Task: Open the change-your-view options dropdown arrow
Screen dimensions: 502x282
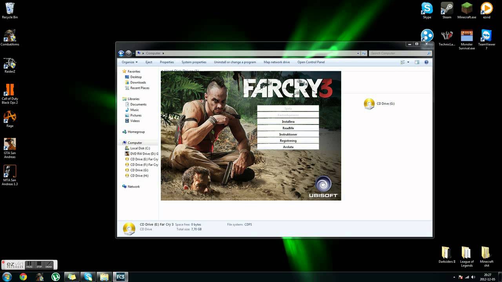Action: (408, 62)
